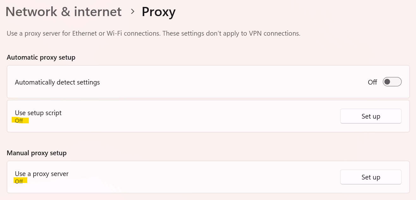Click the word internet in the breadcrumb
Screen dimensions: 416x200
click(x=98, y=12)
